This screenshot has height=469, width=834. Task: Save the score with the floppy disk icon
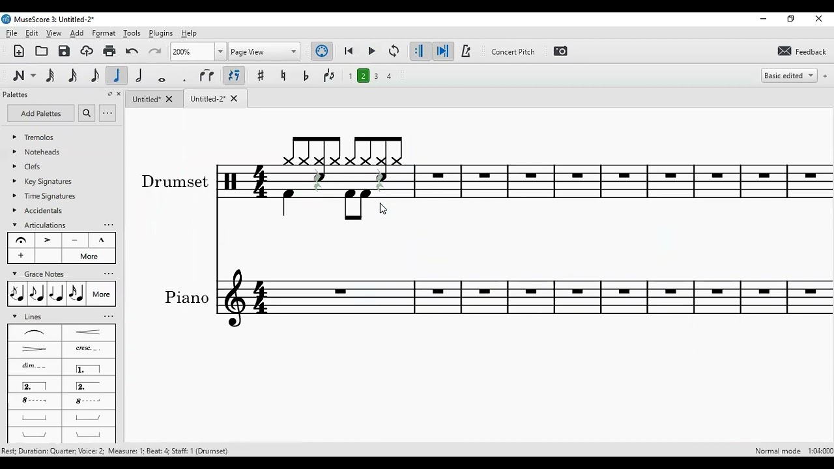(64, 51)
